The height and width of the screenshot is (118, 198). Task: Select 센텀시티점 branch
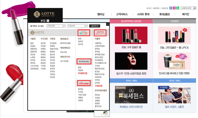(54, 49)
